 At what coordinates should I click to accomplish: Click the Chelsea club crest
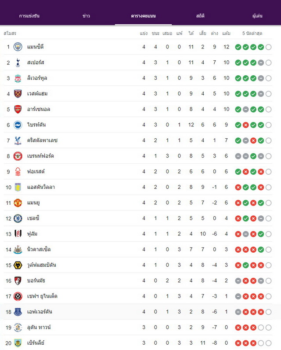(18, 218)
